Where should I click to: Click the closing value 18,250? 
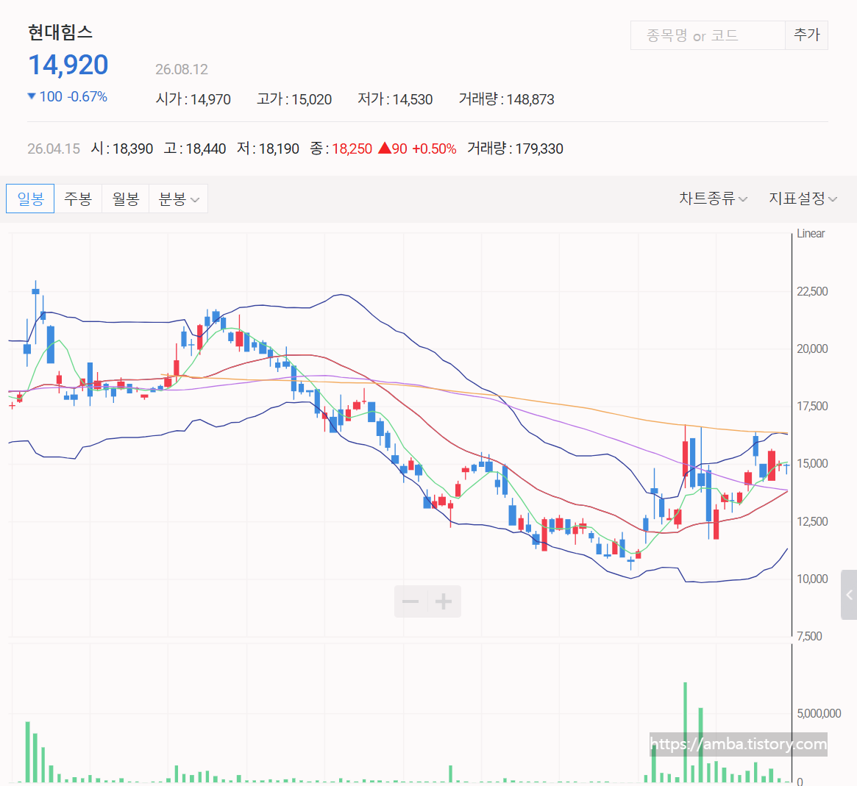click(x=352, y=149)
